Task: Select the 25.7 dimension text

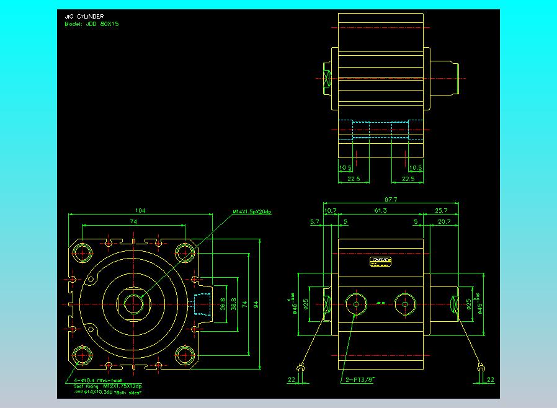Action: 441,211
